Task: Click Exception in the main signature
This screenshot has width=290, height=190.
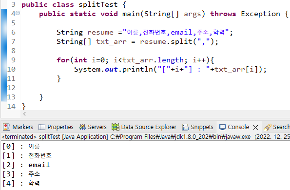Action: click(x=260, y=14)
